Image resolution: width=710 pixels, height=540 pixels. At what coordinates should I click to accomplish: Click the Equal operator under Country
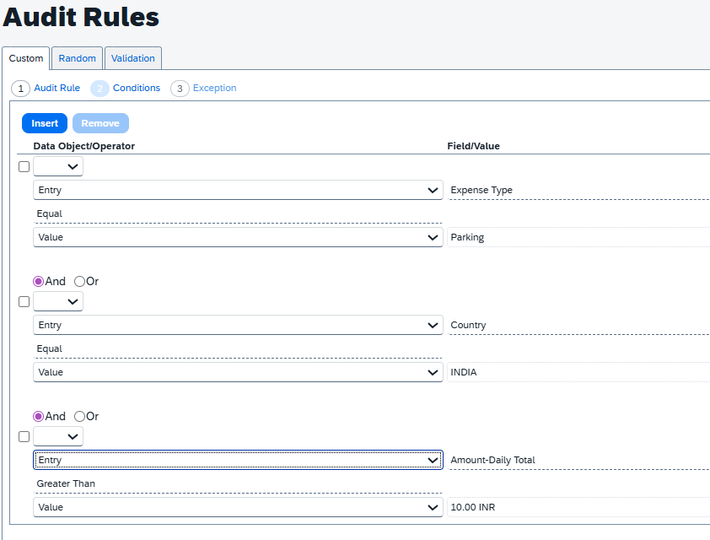pos(238,348)
